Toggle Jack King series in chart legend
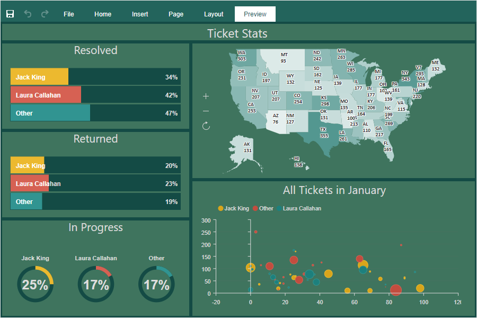 point(233,208)
